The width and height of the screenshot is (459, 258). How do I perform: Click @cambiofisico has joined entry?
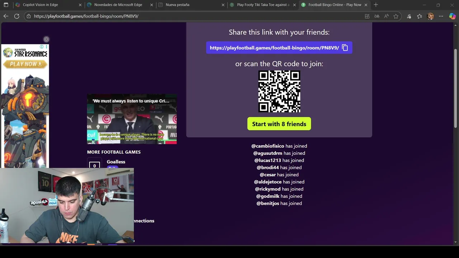click(279, 146)
